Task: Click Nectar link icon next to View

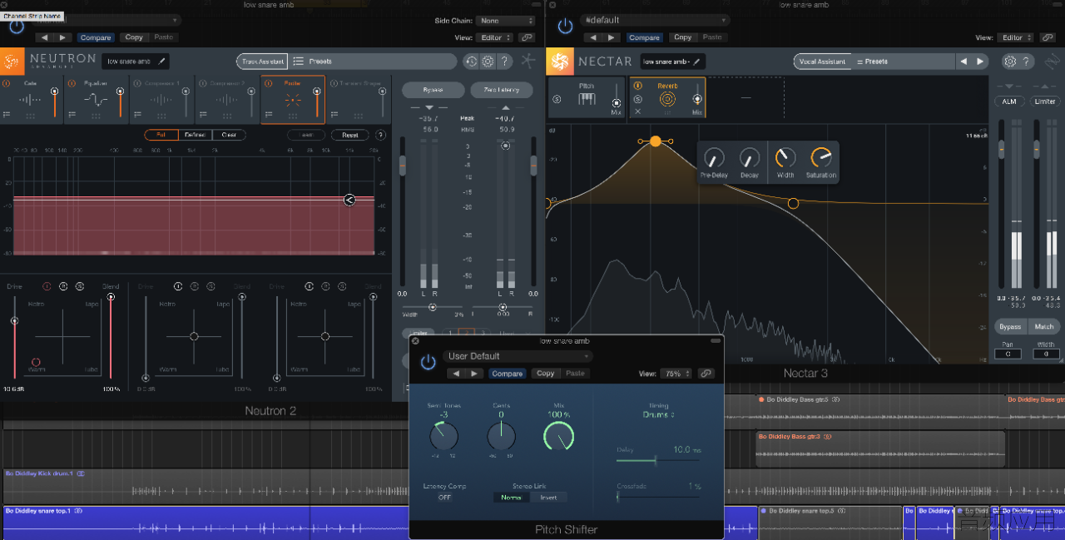Action: click(x=1048, y=37)
